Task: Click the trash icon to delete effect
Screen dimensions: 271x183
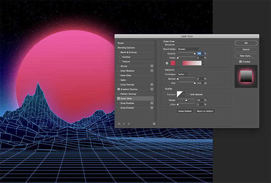Action: coord(154,123)
